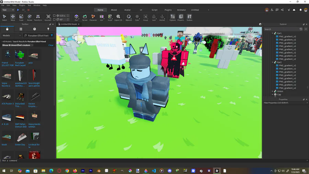Stop the test session

(x=28, y=10)
